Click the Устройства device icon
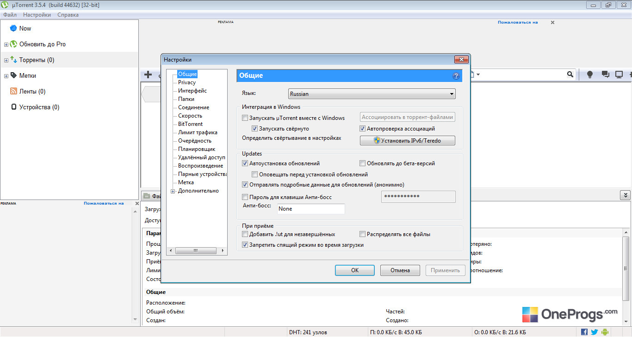632x337 pixels. tap(13, 107)
